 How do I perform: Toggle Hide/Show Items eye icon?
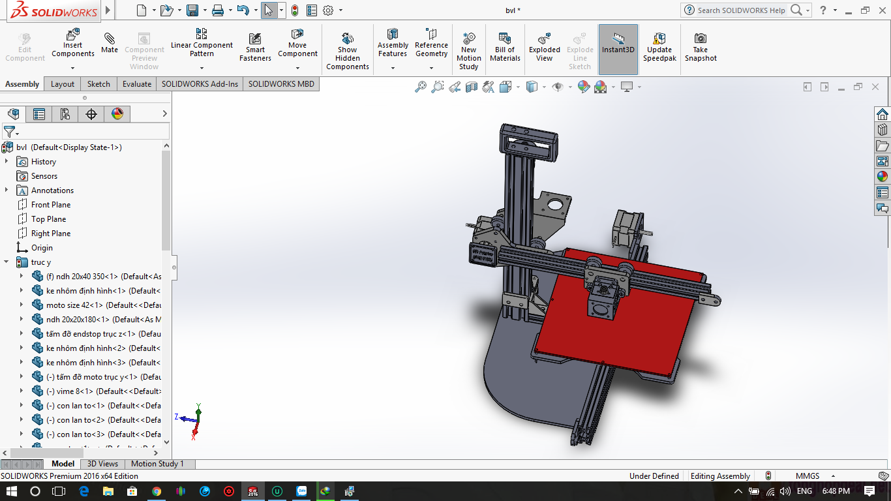coord(557,87)
